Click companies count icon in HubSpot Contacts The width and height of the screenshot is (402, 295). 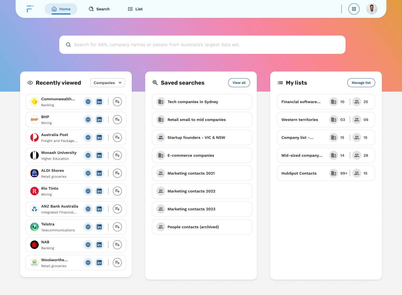334,173
